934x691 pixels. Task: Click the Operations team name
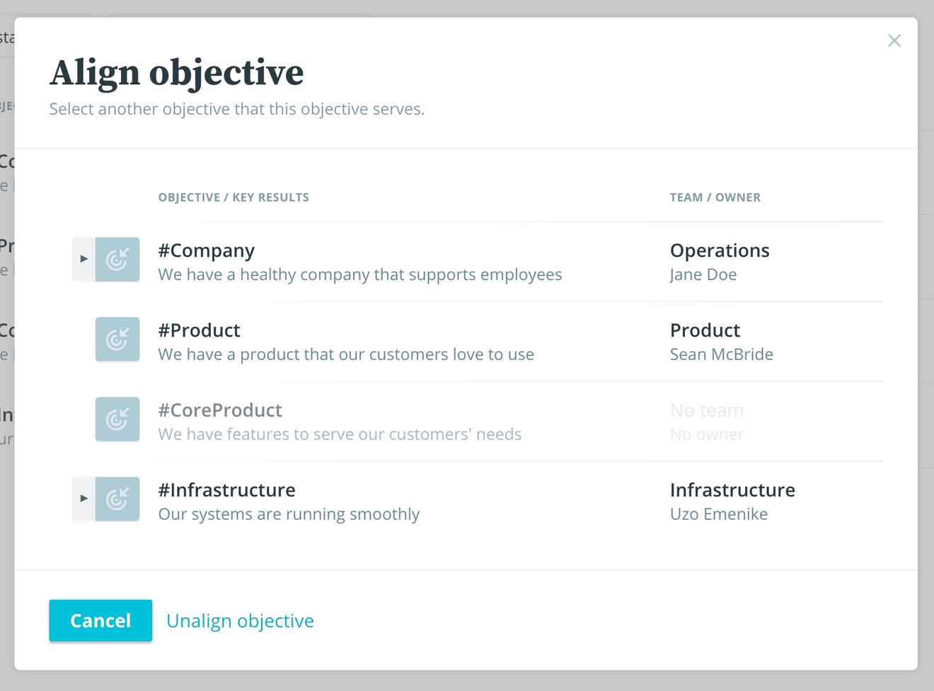pos(719,250)
